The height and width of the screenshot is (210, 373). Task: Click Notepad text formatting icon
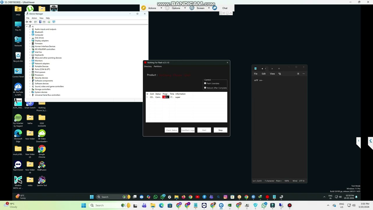pos(279,74)
